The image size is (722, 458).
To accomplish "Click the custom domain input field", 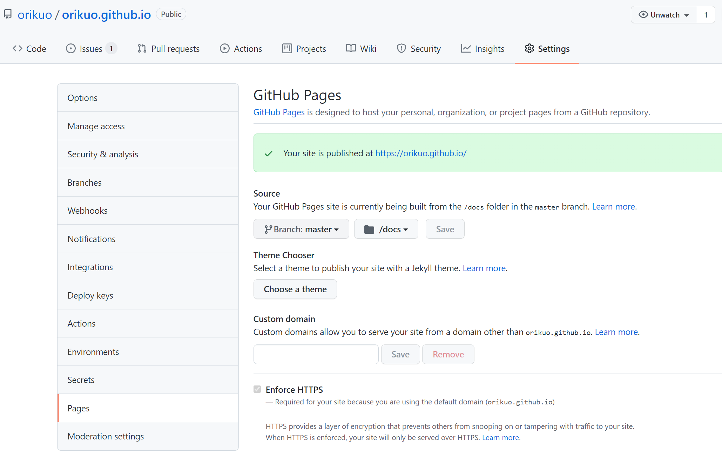I will [316, 354].
